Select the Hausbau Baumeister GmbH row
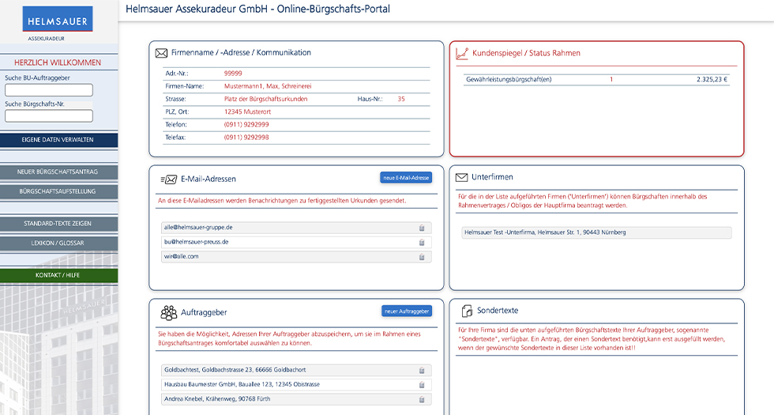The width and height of the screenshot is (774, 415). [296, 384]
